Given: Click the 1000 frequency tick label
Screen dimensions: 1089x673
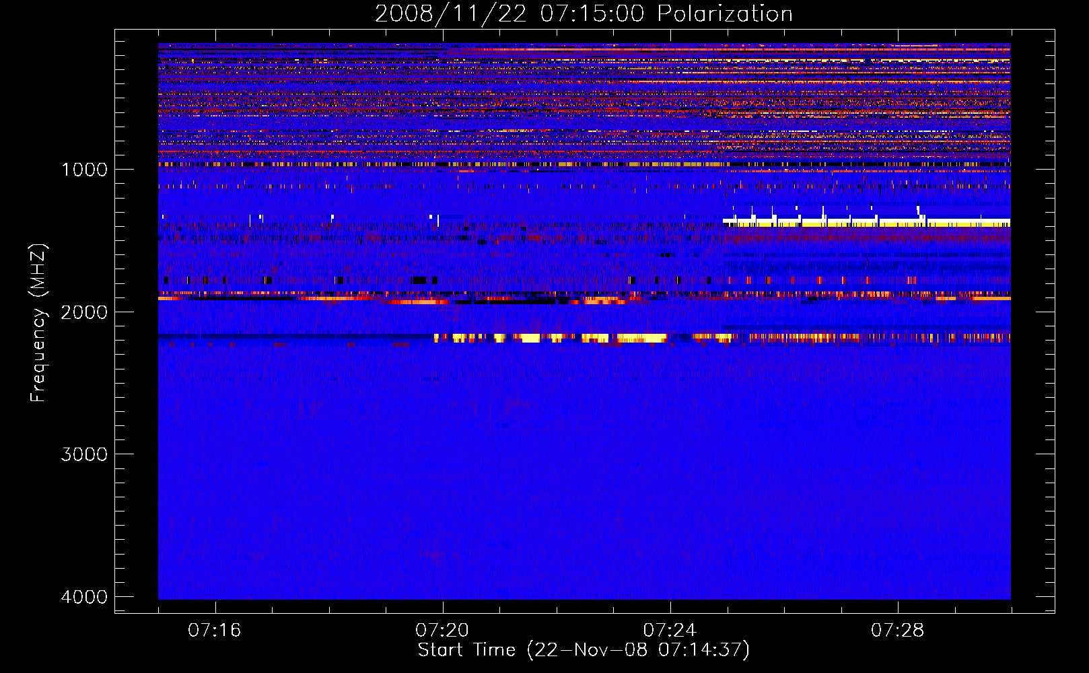Looking at the screenshot, I should (x=84, y=170).
